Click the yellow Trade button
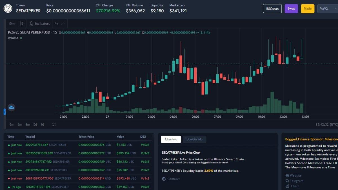338x190 pixels. (x=308, y=8)
